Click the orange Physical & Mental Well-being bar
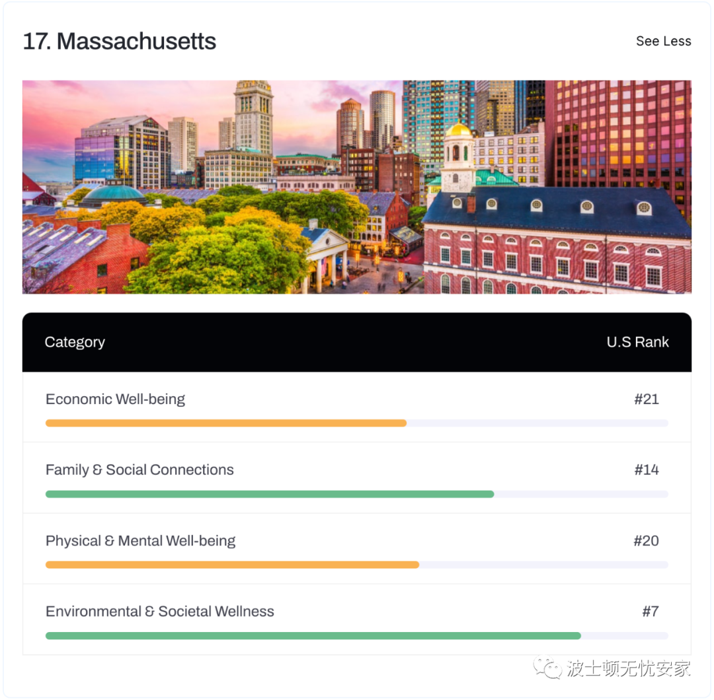The width and height of the screenshot is (714, 700). pos(232,565)
